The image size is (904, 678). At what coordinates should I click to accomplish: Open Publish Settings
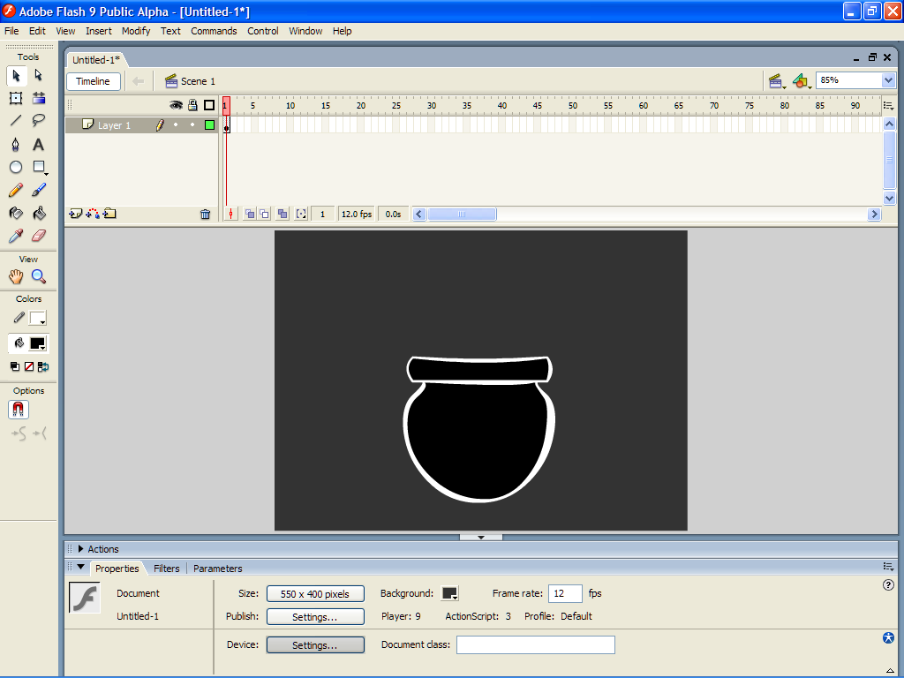[314, 615]
